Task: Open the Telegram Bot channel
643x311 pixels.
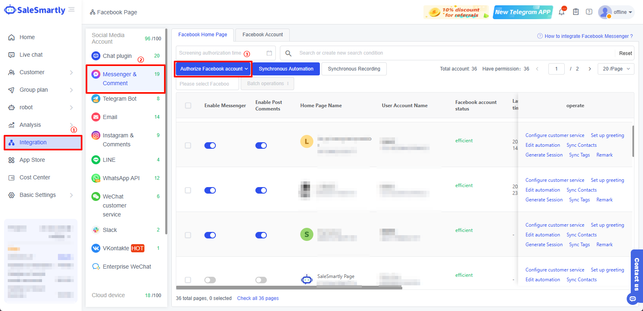Action: pos(120,99)
